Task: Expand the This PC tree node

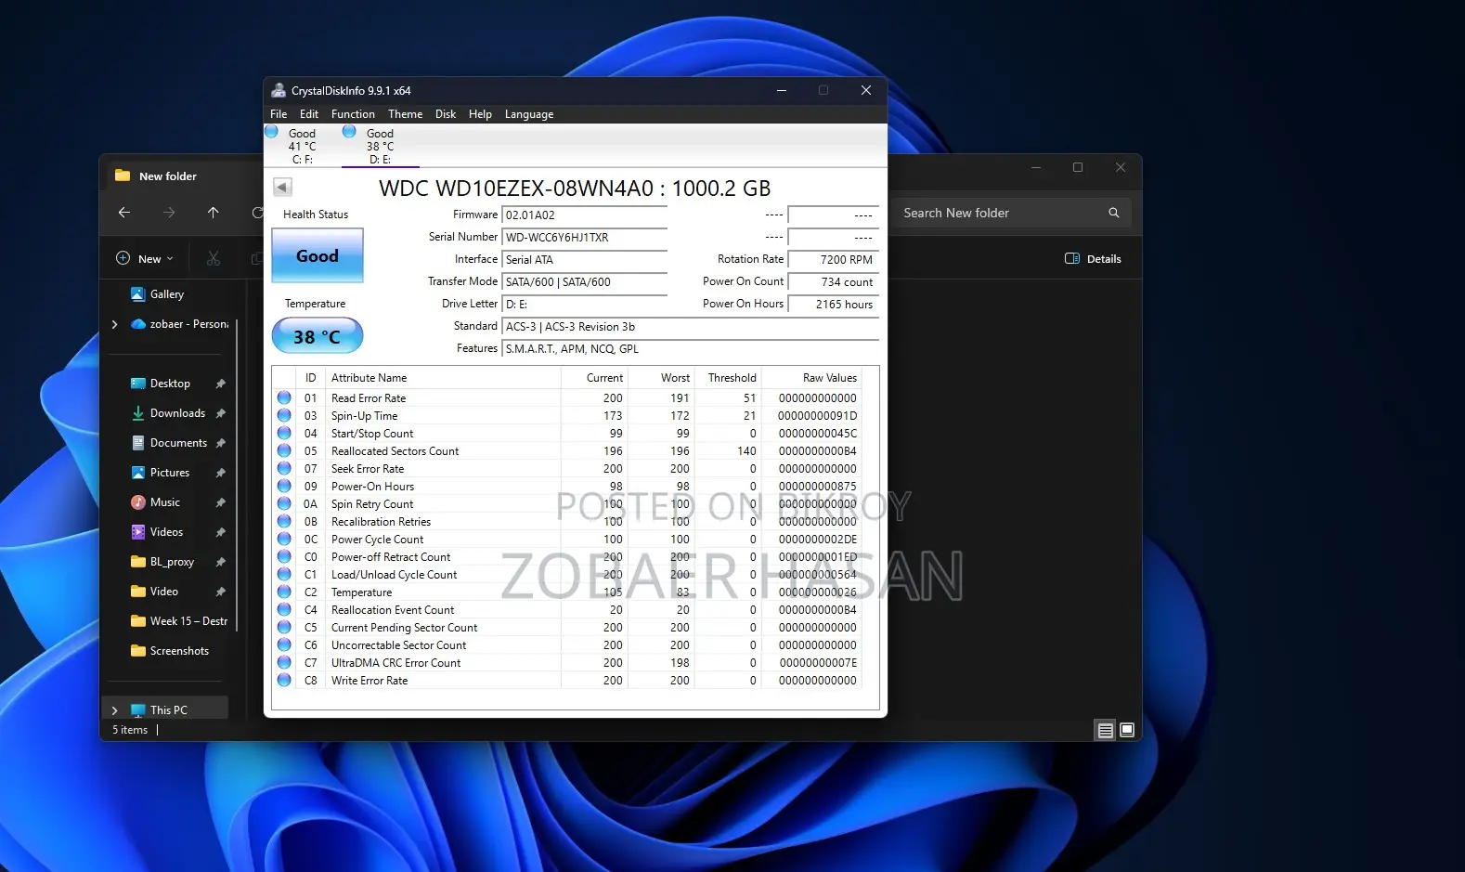Action: pyautogui.click(x=114, y=710)
